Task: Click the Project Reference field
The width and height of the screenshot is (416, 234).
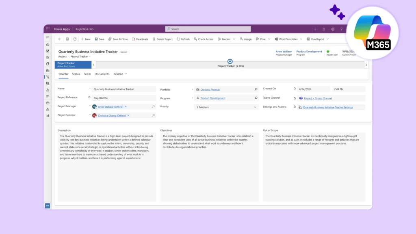Action: (123, 98)
